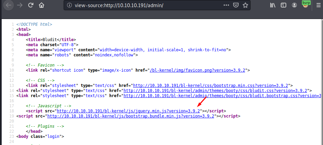Viewport: 323px width, 145px height.
Task: Open the bootstrap.min.css stylesheet link
Action: click(x=211, y=86)
